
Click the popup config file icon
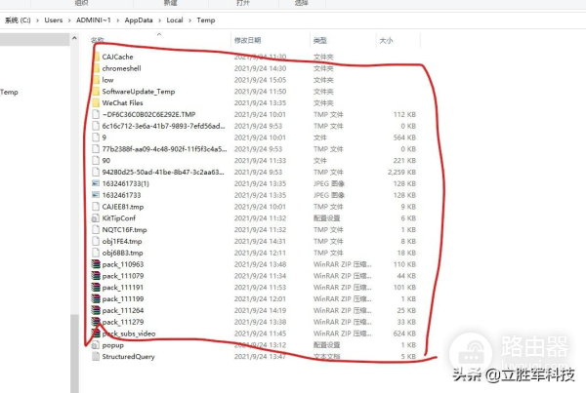96,345
